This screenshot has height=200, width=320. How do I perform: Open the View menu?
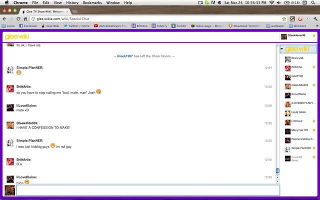[57, 2]
